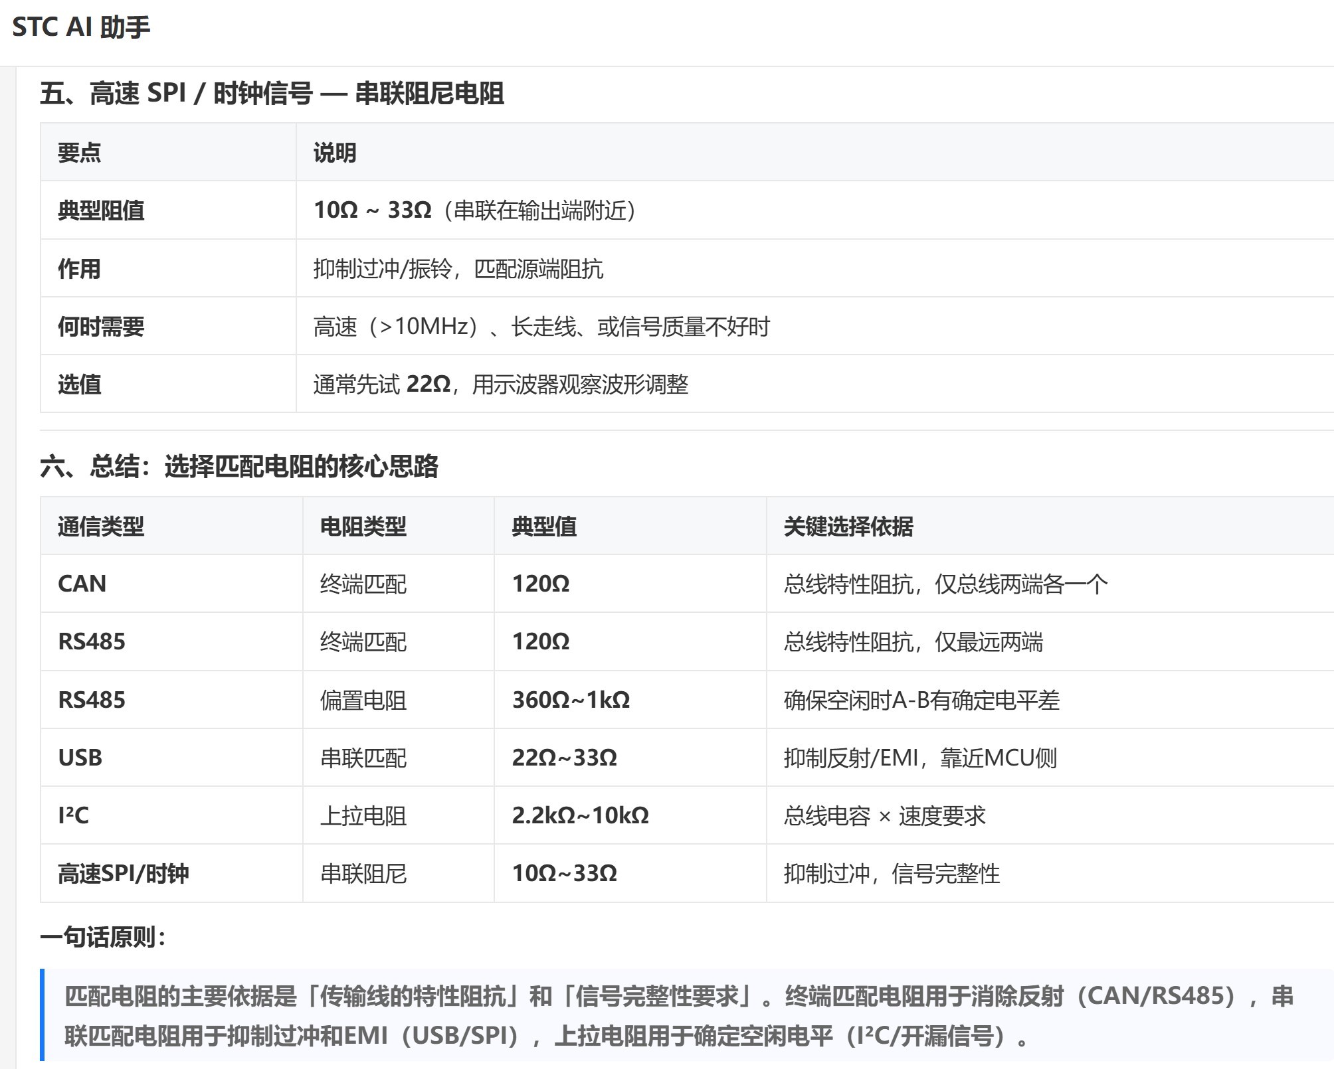This screenshot has width=1334, height=1069.
Task: Click the 说明 column header
Action: [x=335, y=153]
